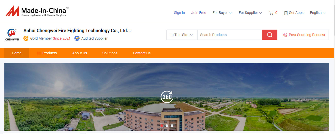Screen dimensions: 335x134
Task: Click the Made-in-China logo
Action: (x=37, y=11)
